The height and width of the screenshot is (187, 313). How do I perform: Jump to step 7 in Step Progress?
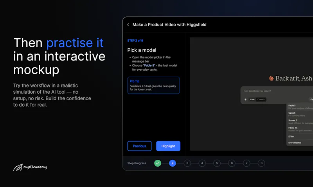pyautogui.click(x=246, y=163)
